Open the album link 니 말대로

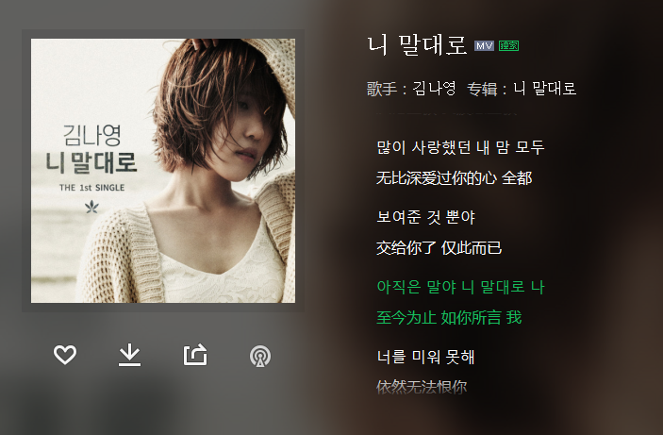tap(544, 89)
